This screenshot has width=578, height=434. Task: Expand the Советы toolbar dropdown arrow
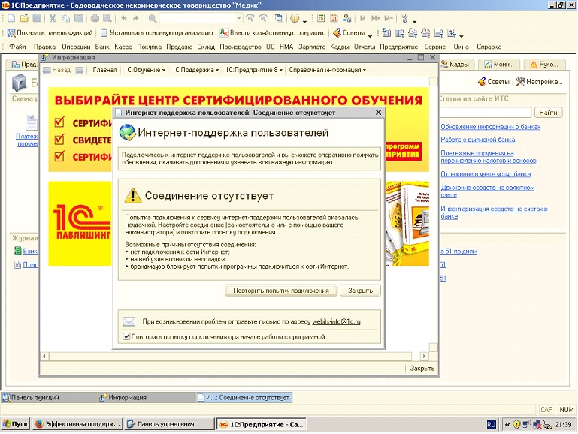370,35
